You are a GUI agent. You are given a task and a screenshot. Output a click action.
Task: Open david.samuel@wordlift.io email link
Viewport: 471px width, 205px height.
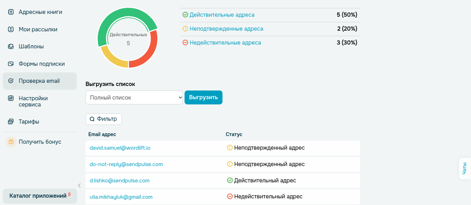[x=120, y=148]
